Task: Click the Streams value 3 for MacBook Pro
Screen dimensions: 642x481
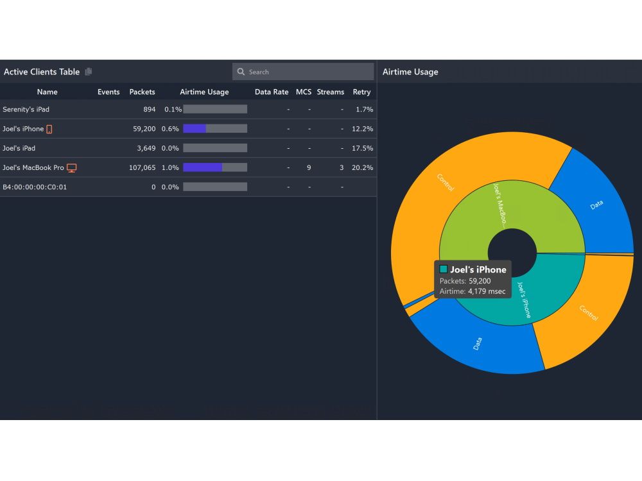Action: 342,167
